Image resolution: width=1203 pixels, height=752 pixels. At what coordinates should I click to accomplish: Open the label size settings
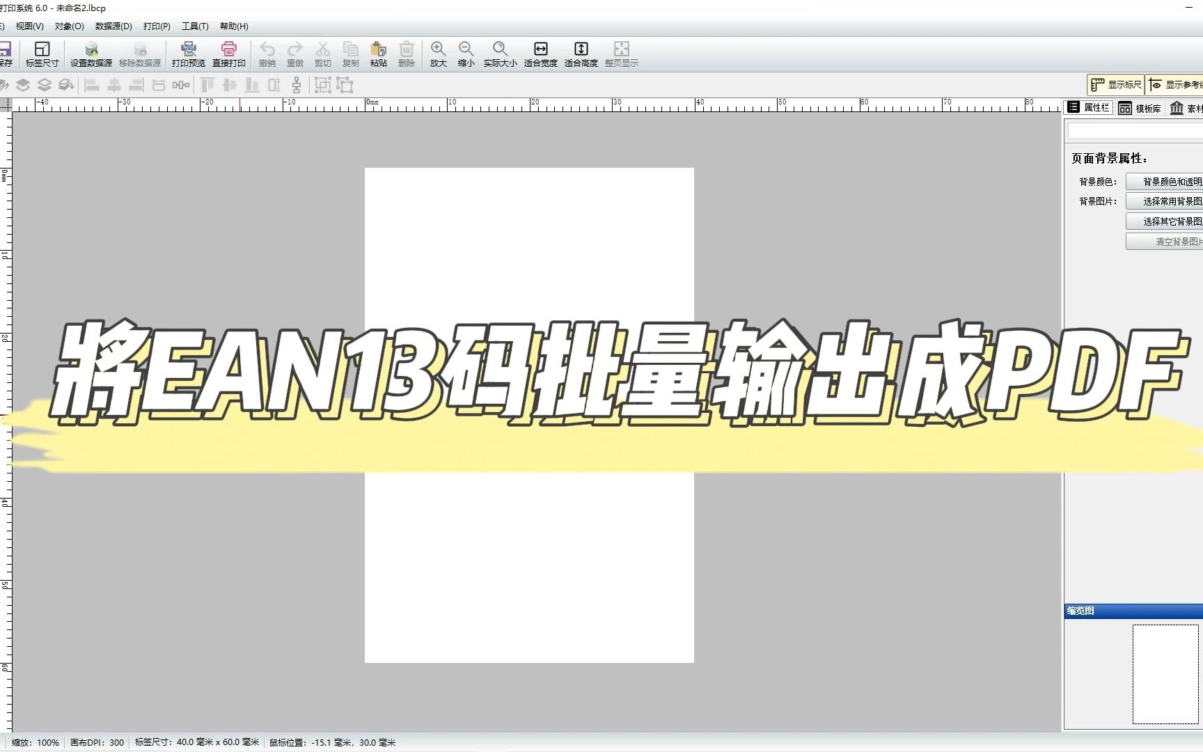click(42, 54)
